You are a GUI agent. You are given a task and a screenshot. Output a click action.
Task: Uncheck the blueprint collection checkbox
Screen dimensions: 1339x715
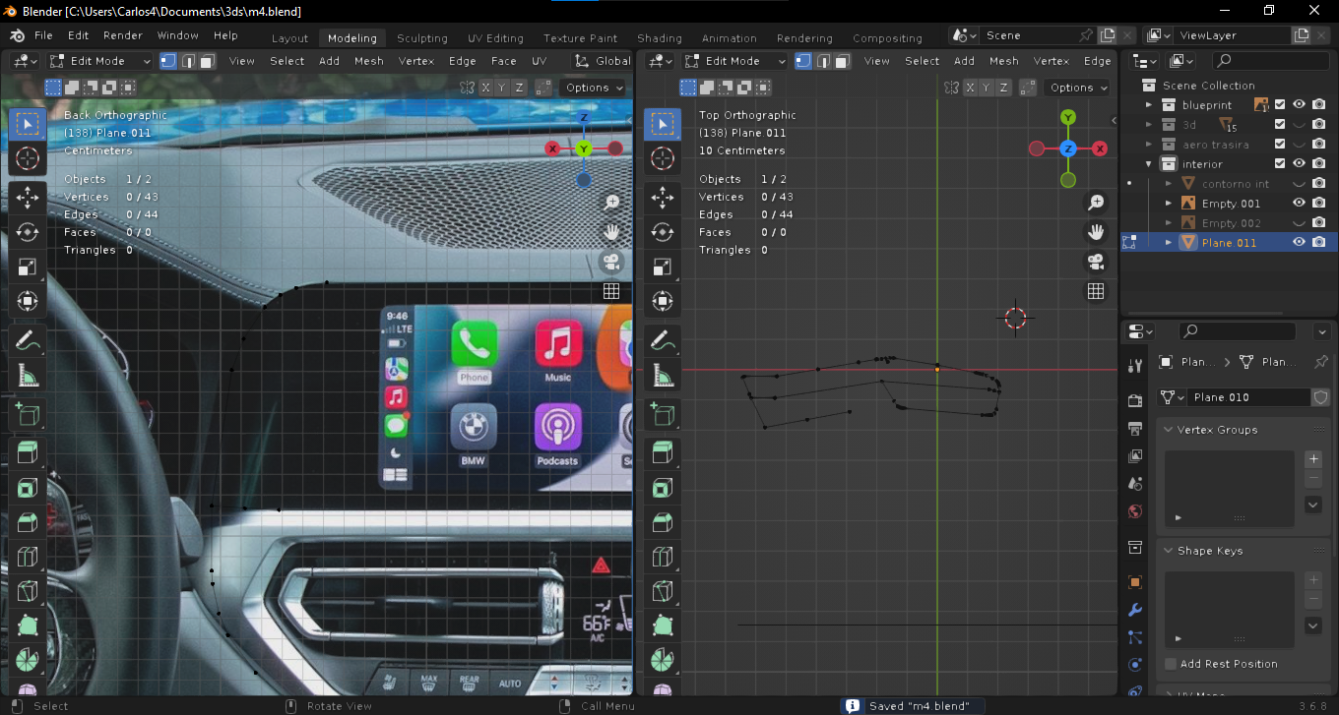[x=1280, y=105]
